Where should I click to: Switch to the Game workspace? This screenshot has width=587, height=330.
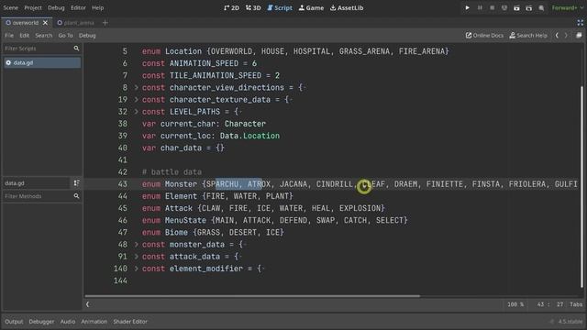[311, 7]
